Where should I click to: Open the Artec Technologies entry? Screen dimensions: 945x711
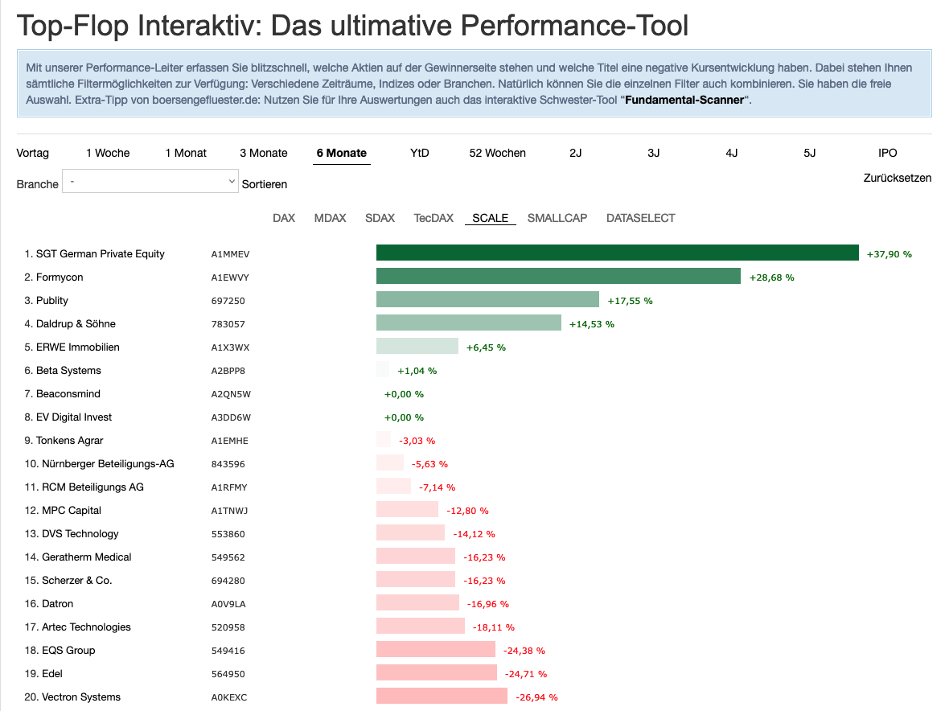[x=86, y=627]
